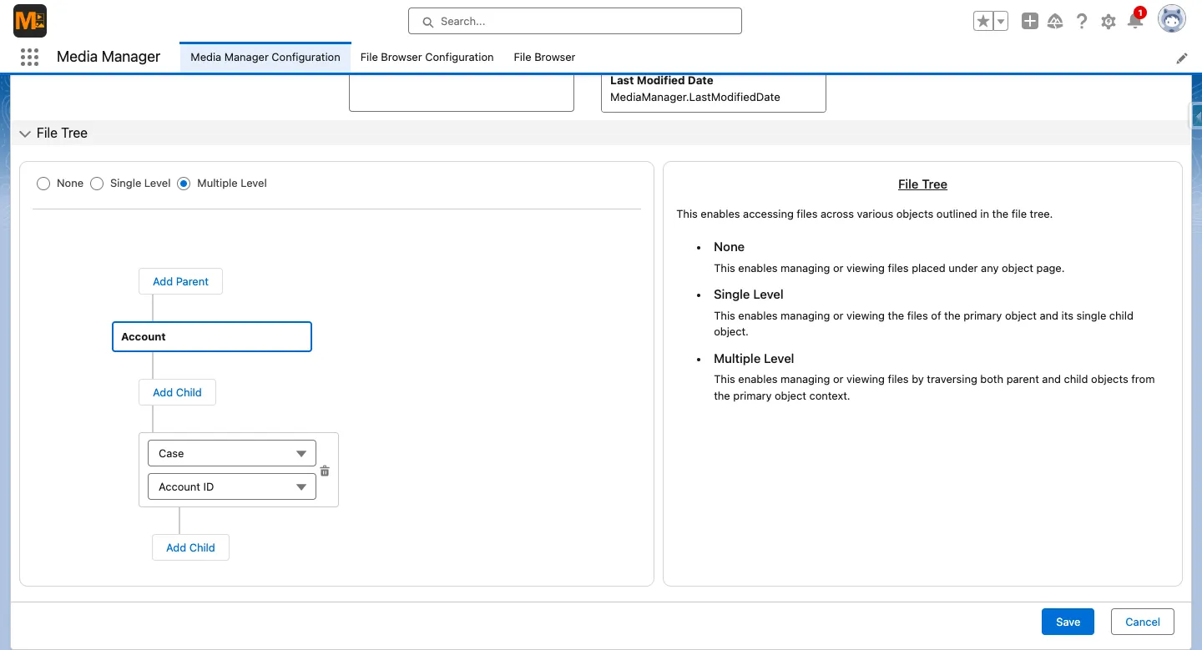Open the Setup gear icon
The height and width of the screenshot is (650, 1202).
[x=1109, y=21]
